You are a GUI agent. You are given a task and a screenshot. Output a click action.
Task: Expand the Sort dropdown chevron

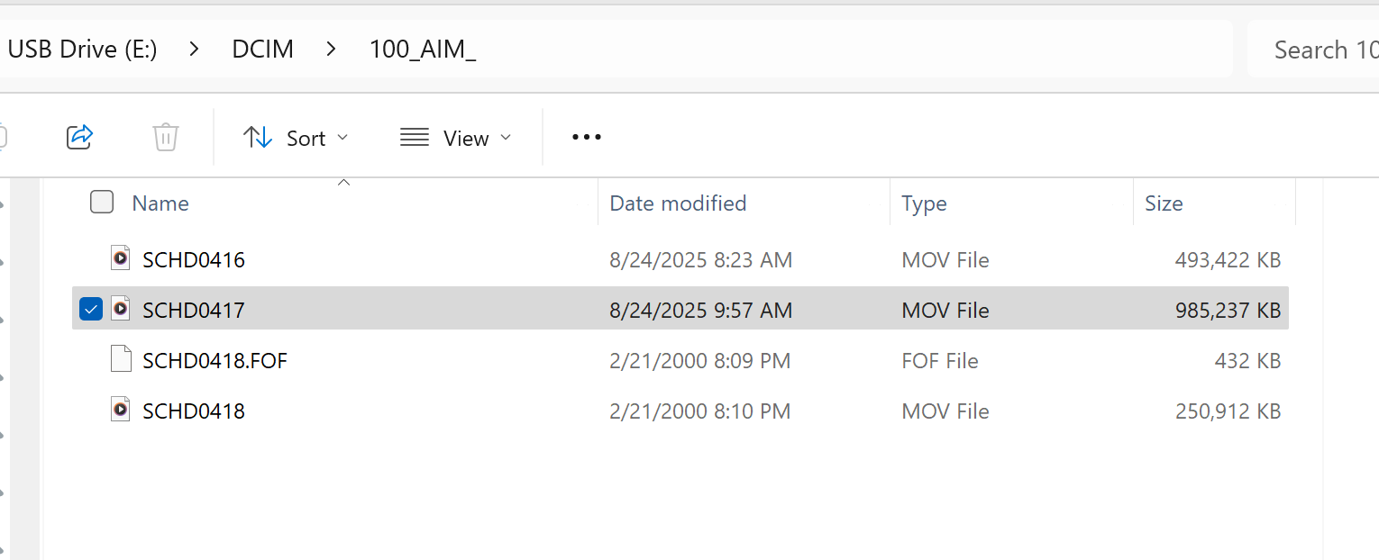[x=342, y=138]
